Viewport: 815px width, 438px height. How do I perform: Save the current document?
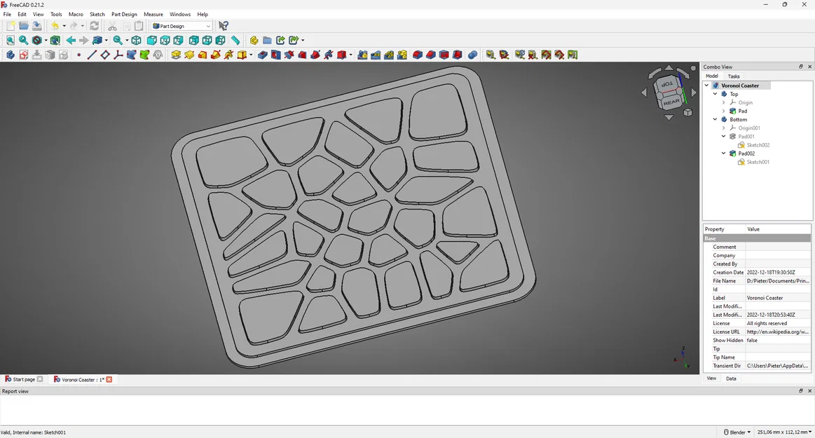tap(37, 26)
